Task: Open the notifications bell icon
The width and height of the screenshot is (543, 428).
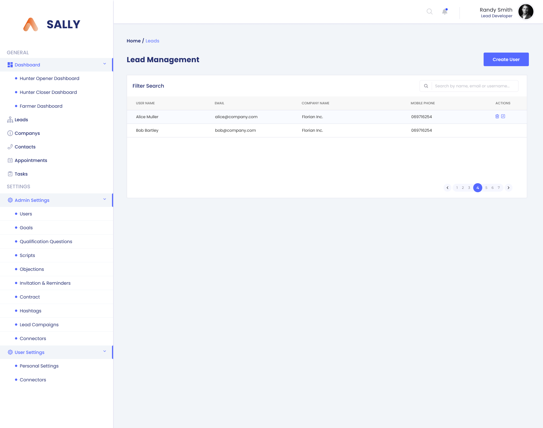Action: (445, 11)
